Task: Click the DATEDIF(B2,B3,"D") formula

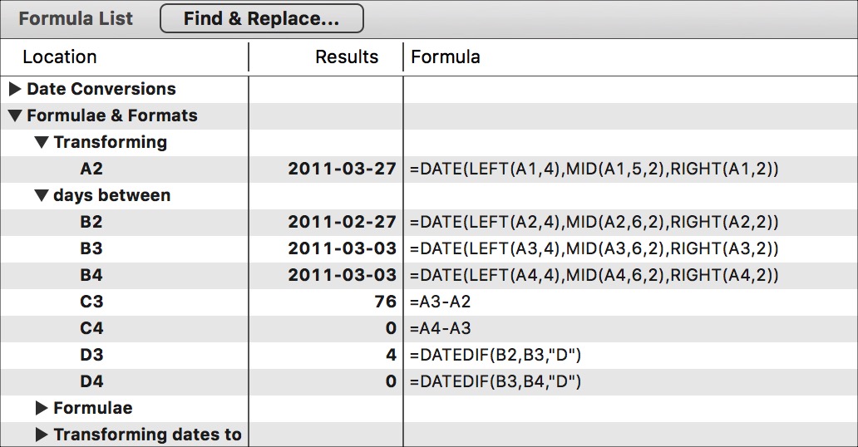Action: (x=496, y=355)
